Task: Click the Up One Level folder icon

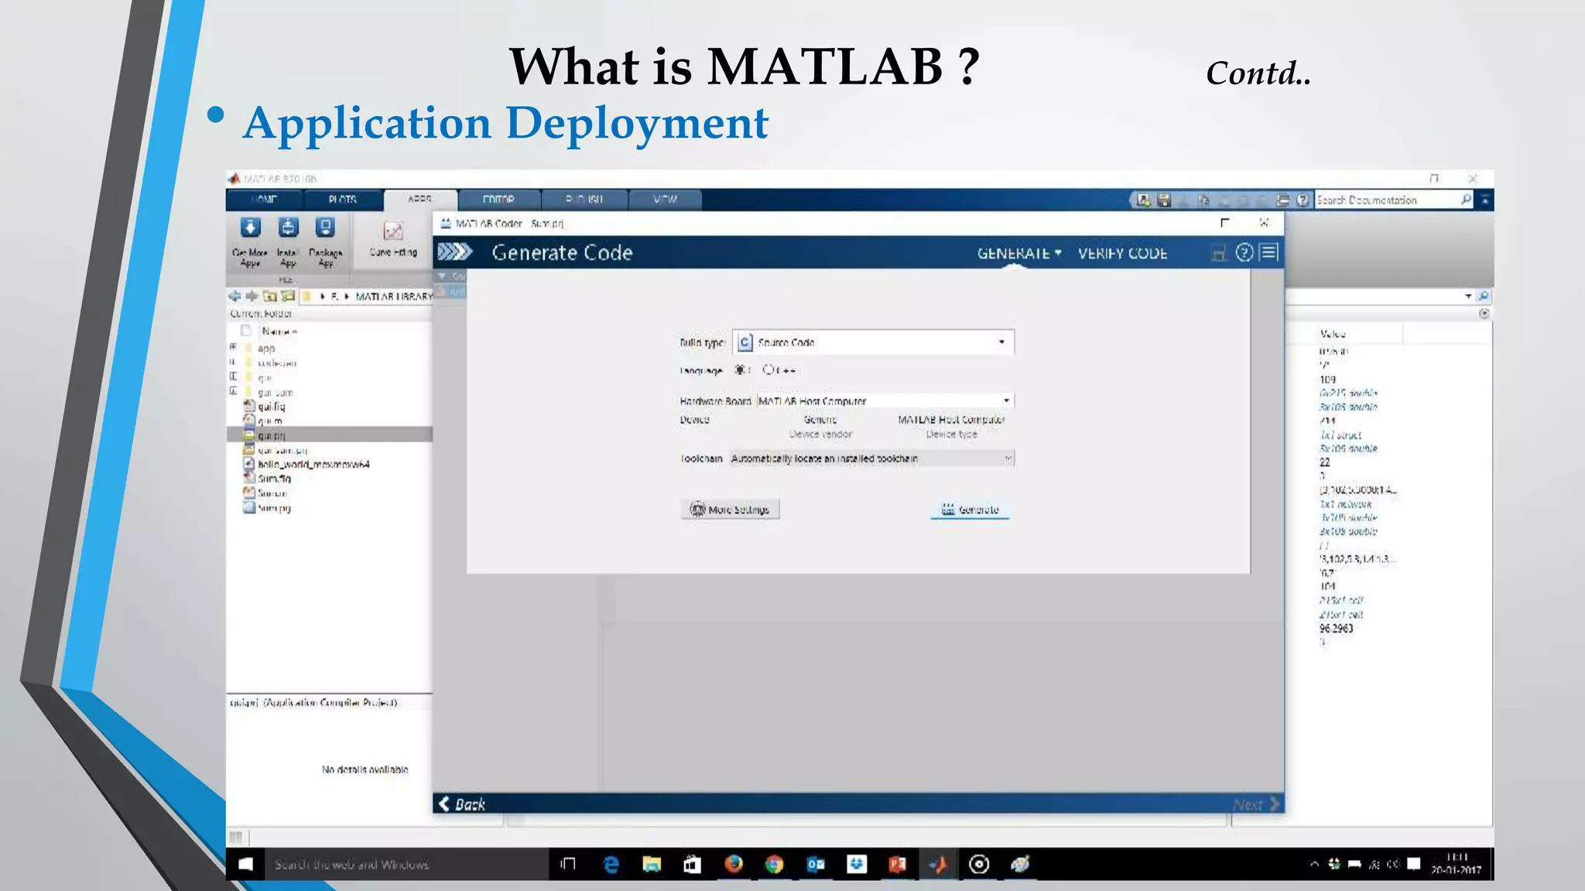Action: (x=269, y=296)
